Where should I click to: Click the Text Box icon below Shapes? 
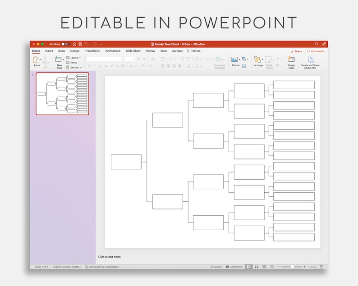point(244,66)
